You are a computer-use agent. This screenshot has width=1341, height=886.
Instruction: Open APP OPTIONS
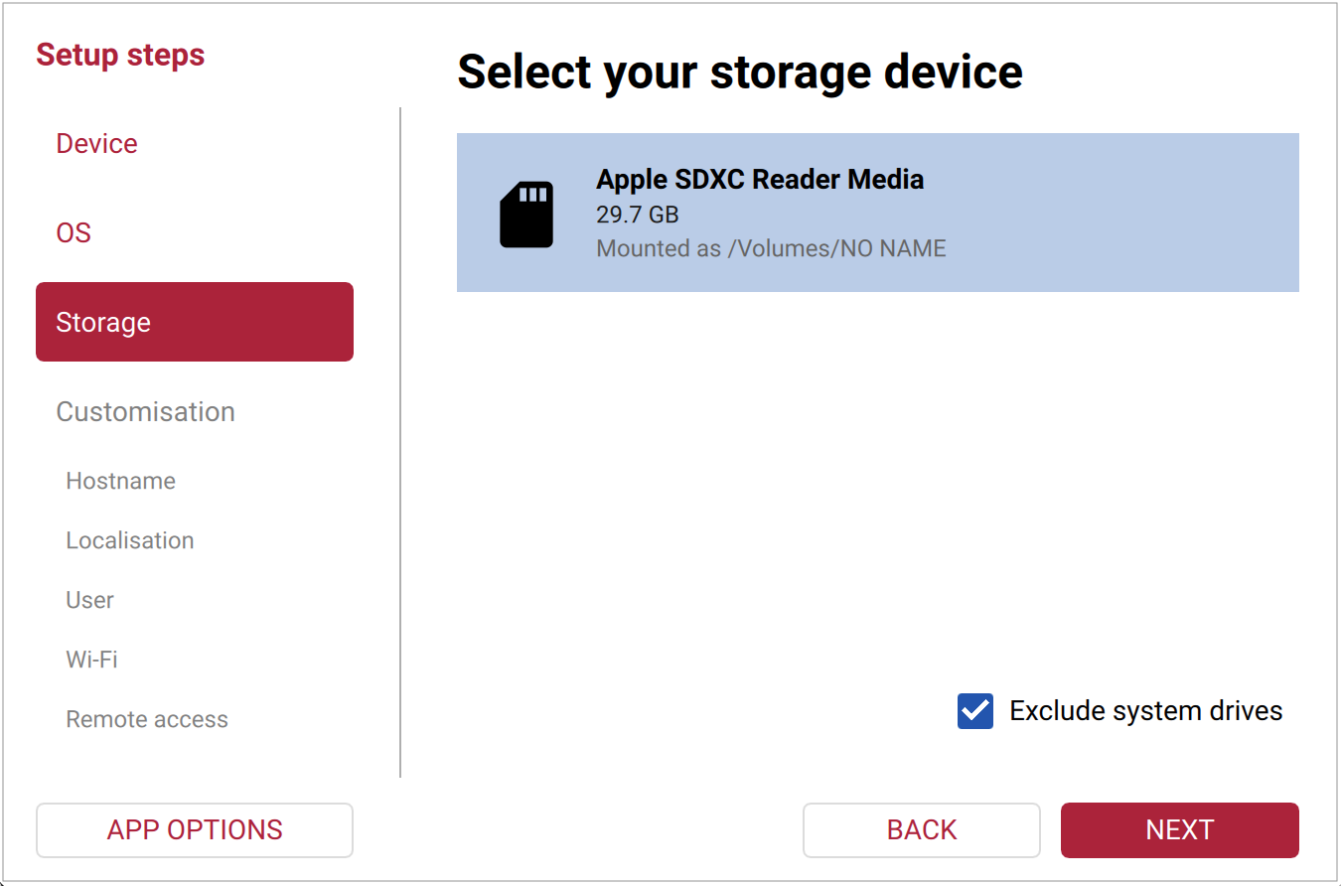(194, 829)
